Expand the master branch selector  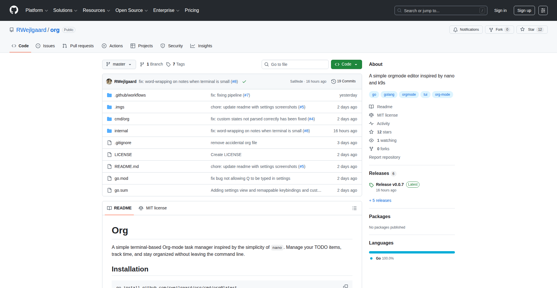click(x=119, y=64)
